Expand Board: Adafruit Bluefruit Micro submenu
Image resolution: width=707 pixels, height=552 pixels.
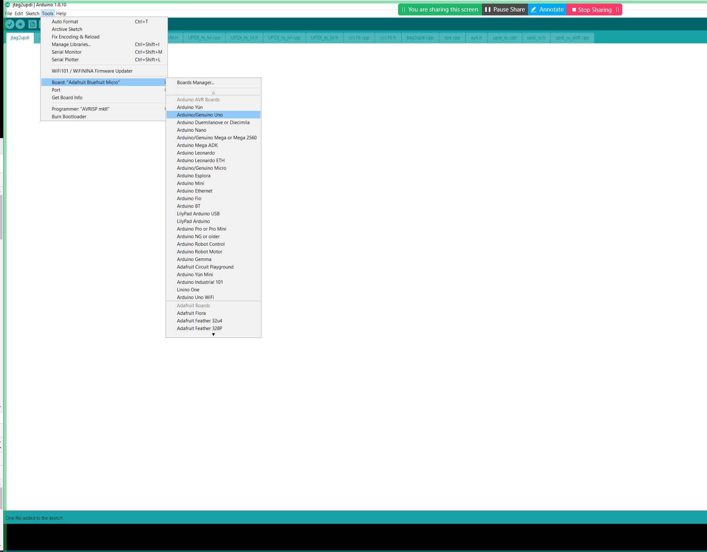104,82
